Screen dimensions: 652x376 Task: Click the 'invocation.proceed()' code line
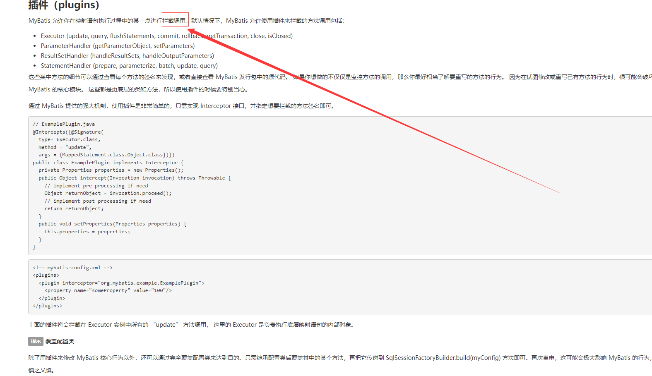point(108,193)
